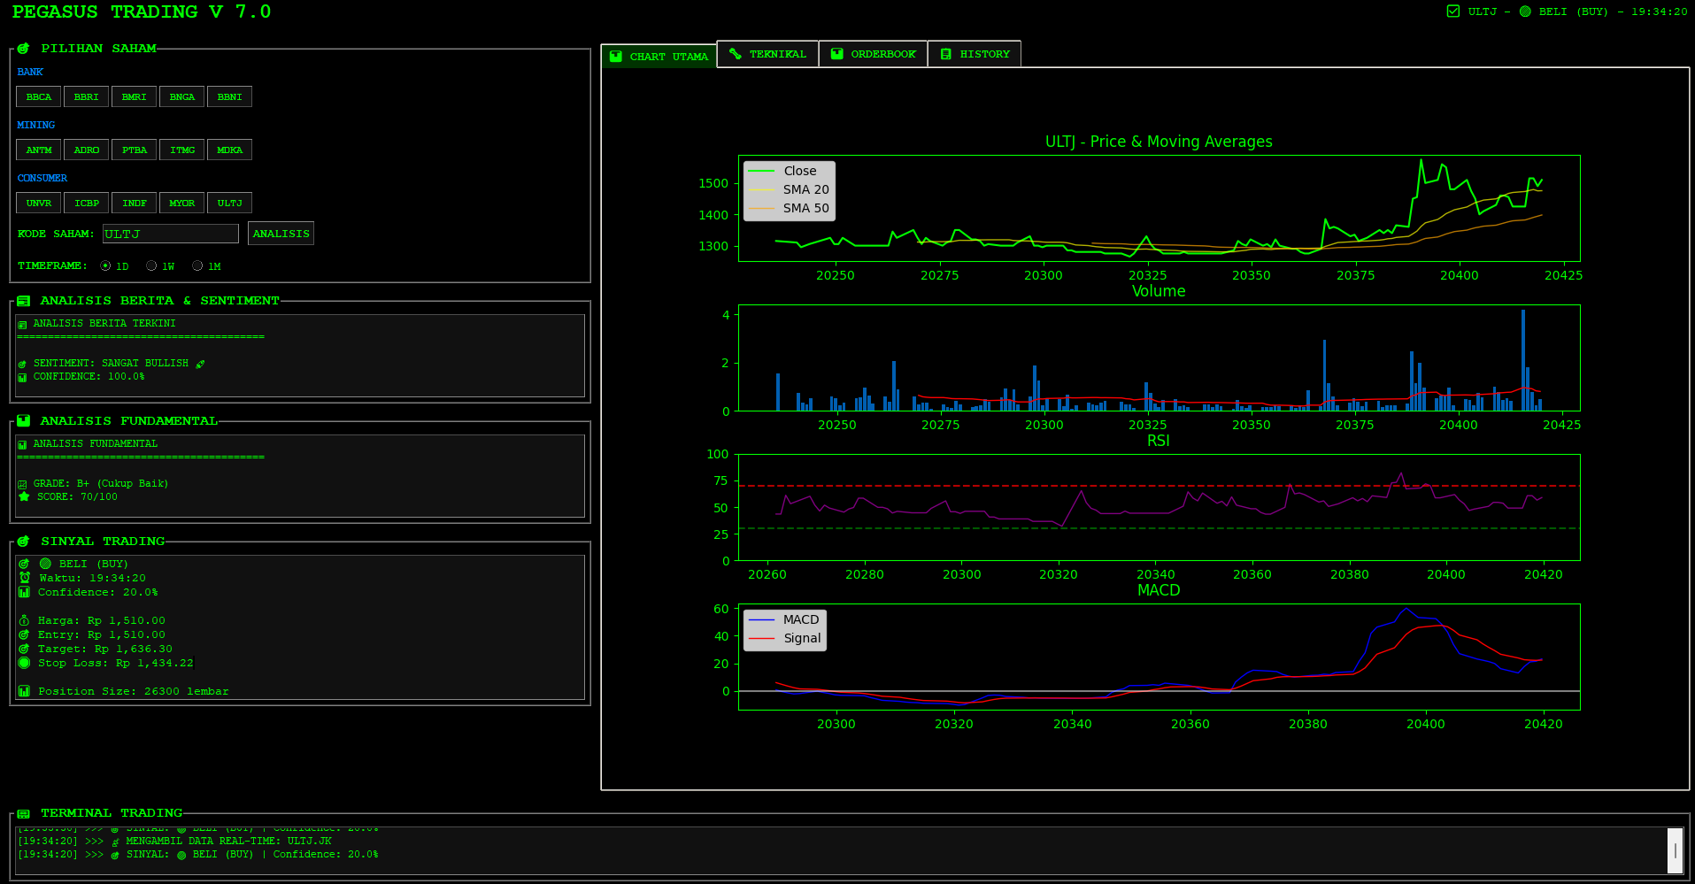Viewport: 1695px width, 884px height.
Task: Open the ORDERBOOK tab
Action: coord(873,54)
